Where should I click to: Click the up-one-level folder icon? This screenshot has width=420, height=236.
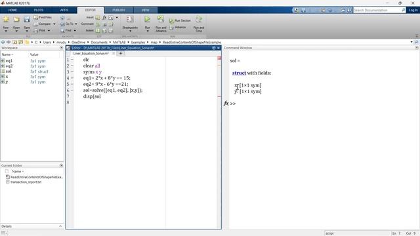click(14, 42)
